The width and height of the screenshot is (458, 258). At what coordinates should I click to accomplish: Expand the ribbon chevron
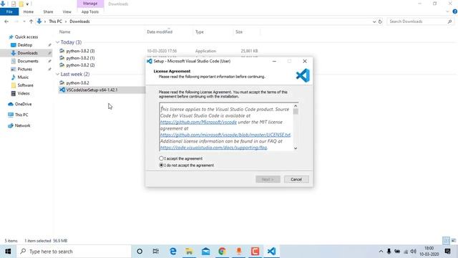[447, 11]
